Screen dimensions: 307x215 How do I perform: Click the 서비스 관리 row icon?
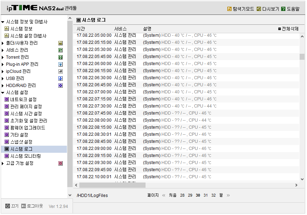coord(61,50)
